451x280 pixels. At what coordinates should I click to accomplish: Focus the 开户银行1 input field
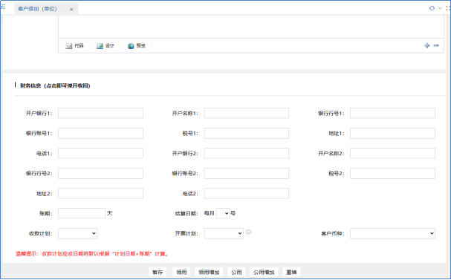(100, 113)
